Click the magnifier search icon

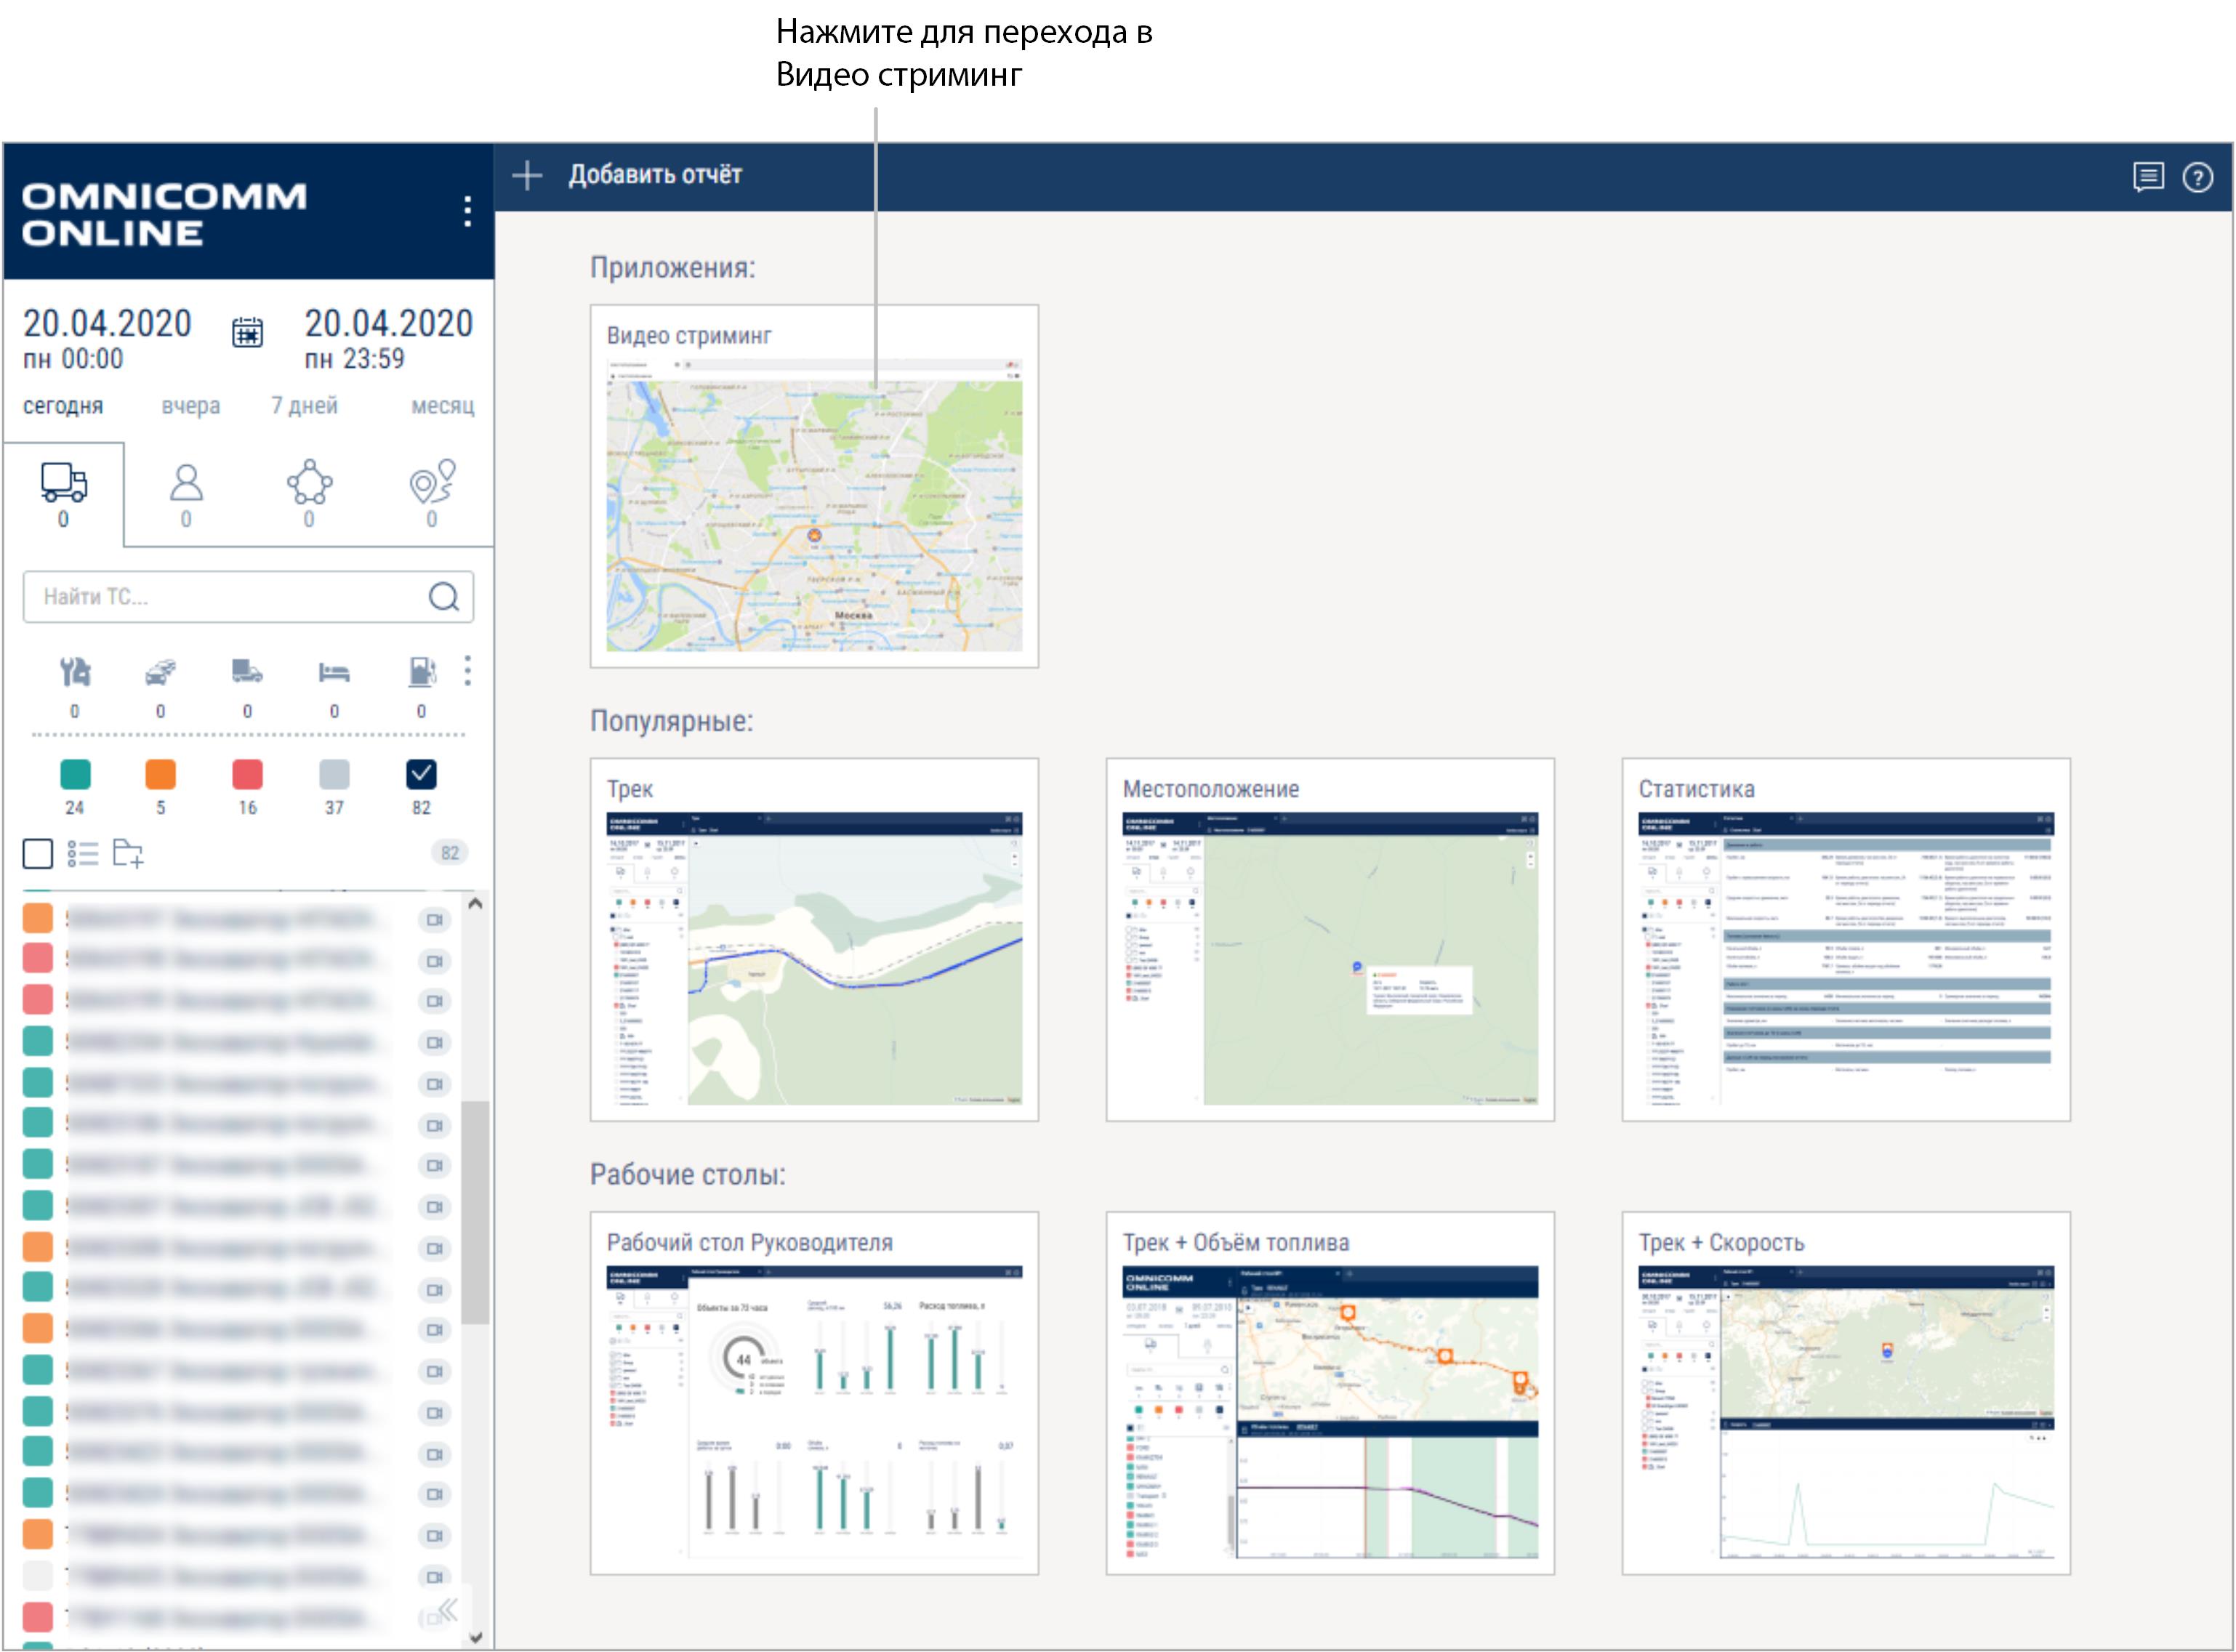tap(443, 597)
